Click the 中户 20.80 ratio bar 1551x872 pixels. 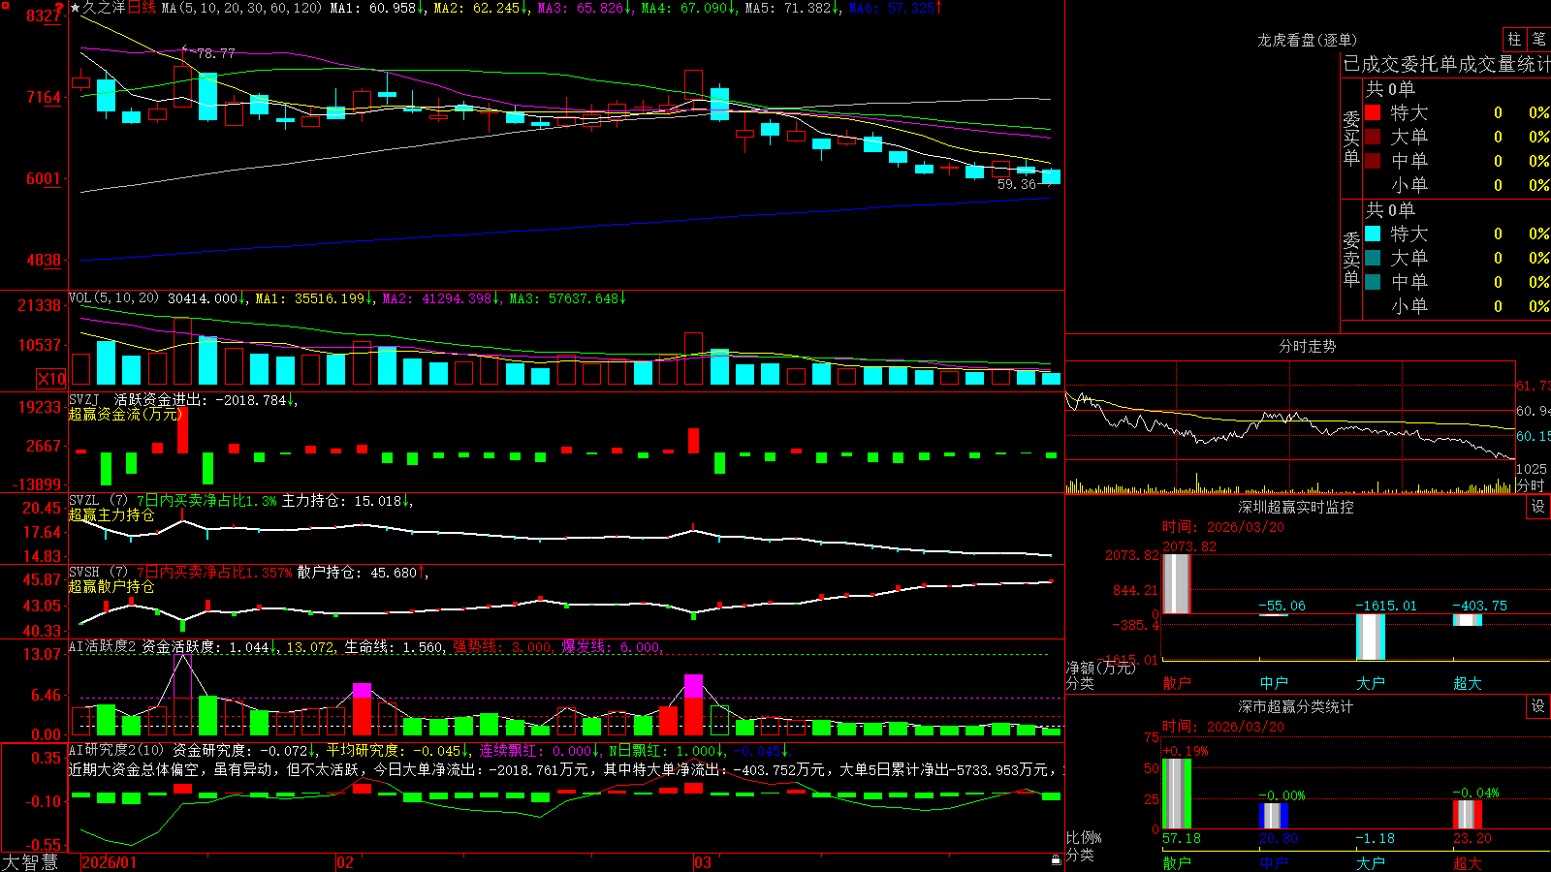click(x=1273, y=816)
